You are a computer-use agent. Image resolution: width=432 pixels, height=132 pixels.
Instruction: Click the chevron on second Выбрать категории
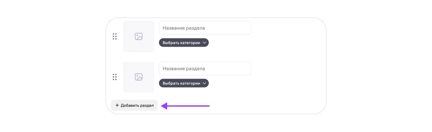(204, 83)
